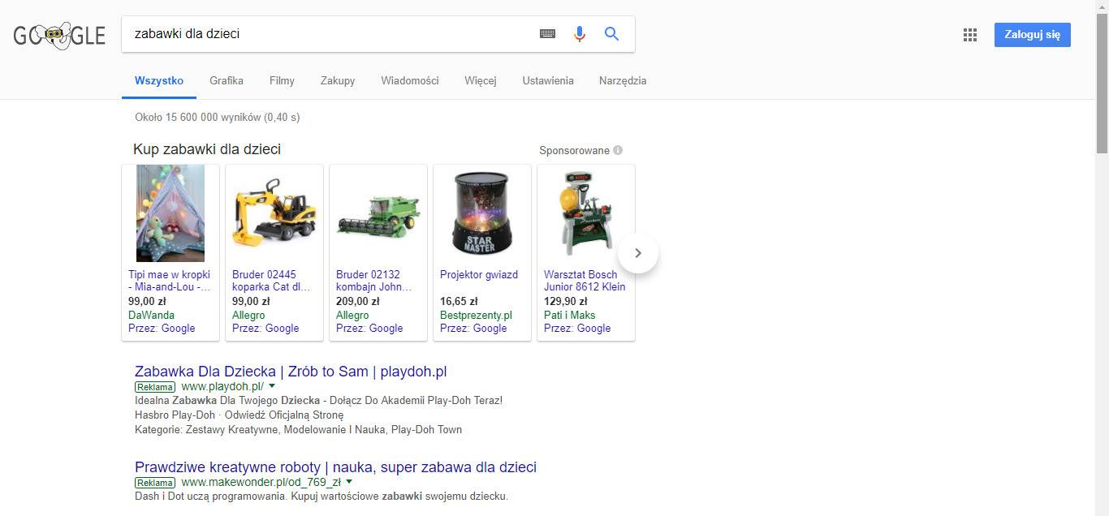The width and height of the screenshot is (1109, 516).
Task: Open 'Prawdziwe kreatywne roboty' ad result
Action: tap(335, 467)
